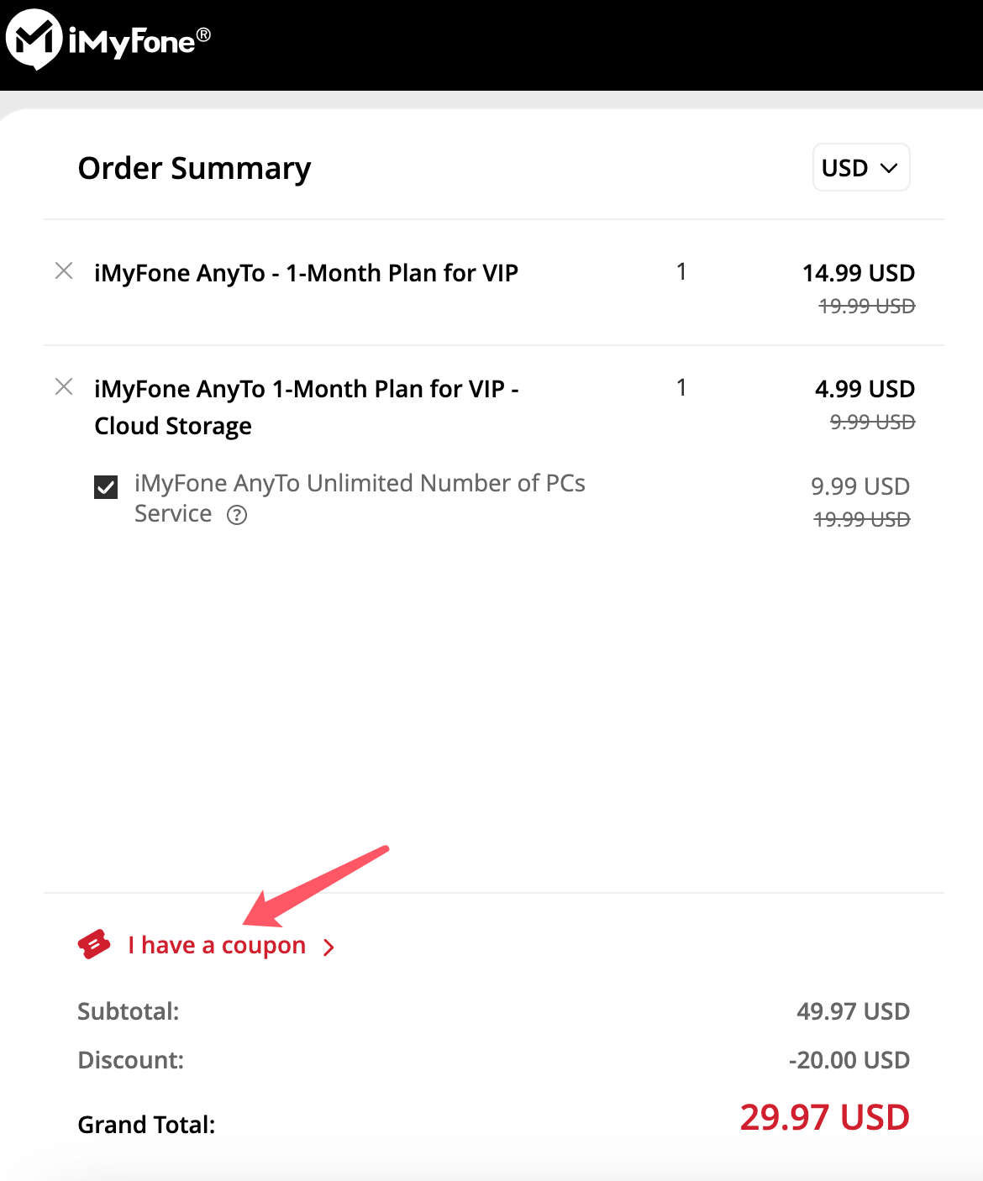The width and height of the screenshot is (983, 1181).
Task: Click the iMyFone AnyTo - 1-Month Plan title
Action: 305,272
